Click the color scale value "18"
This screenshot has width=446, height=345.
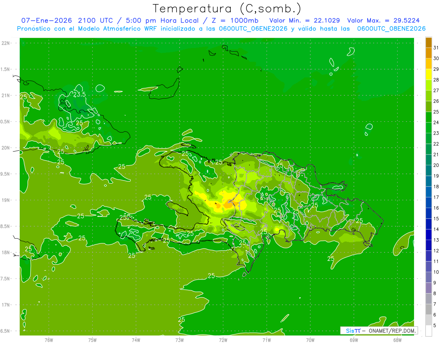point(436,186)
